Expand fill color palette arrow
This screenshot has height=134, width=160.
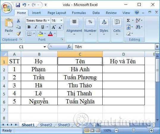point(45,34)
